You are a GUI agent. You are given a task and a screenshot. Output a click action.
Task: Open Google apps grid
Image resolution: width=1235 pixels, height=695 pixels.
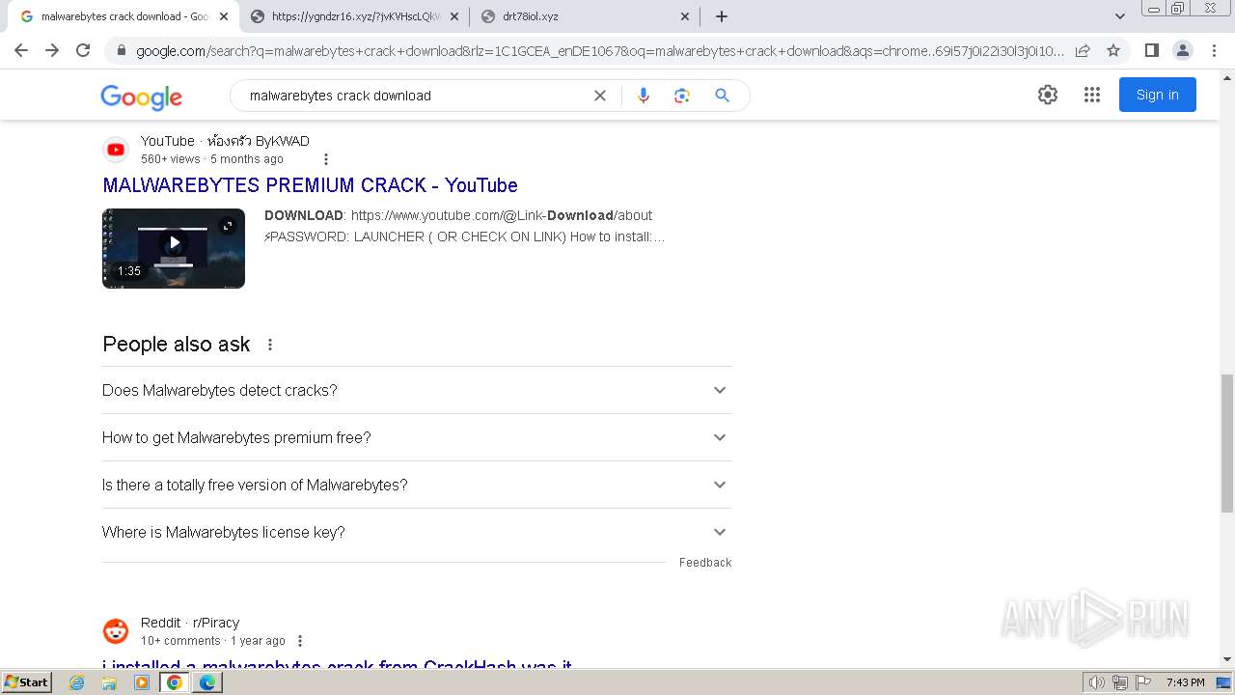click(1092, 95)
